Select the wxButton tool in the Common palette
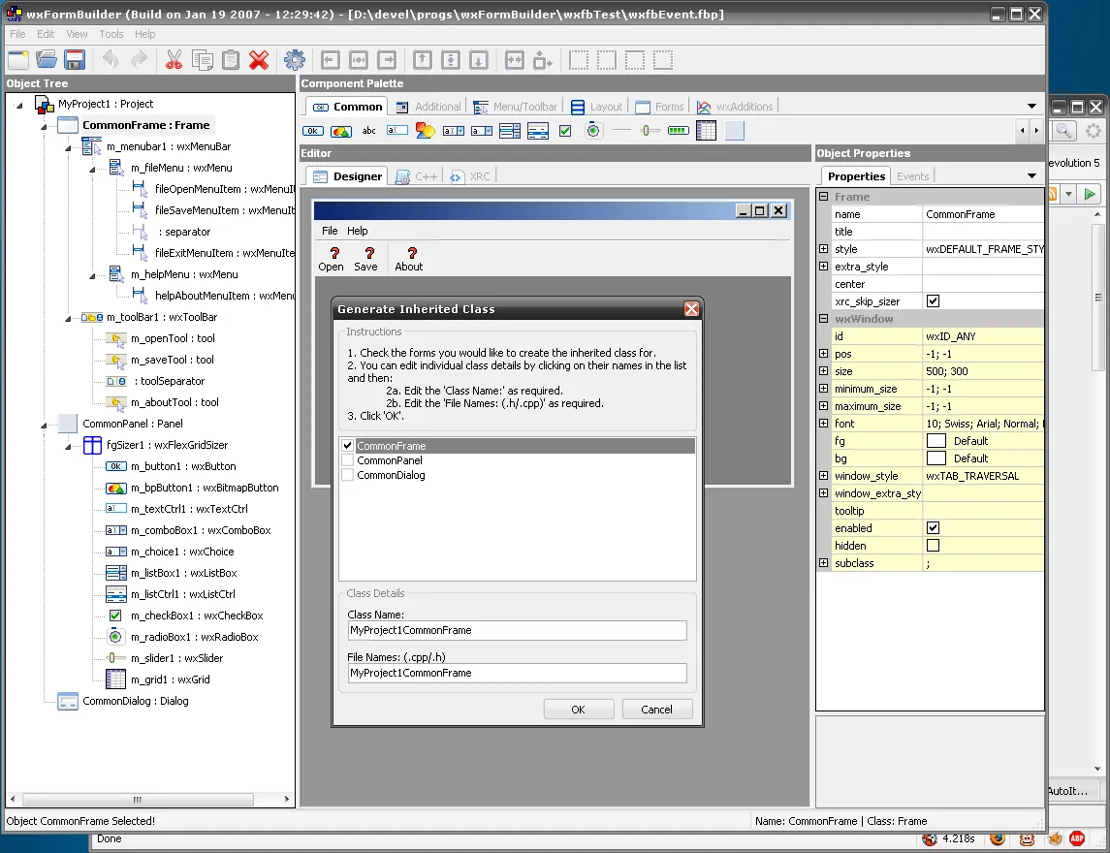Image resolution: width=1110 pixels, height=853 pixels. [312, 130]
